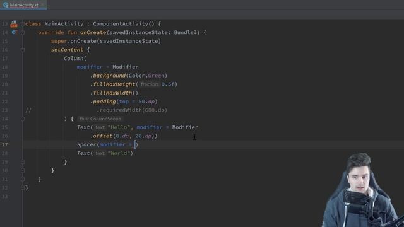Click the commented '.requiredWidth(600.dp)' on line 23
The image size is (404, 227).
pos(132,110)
